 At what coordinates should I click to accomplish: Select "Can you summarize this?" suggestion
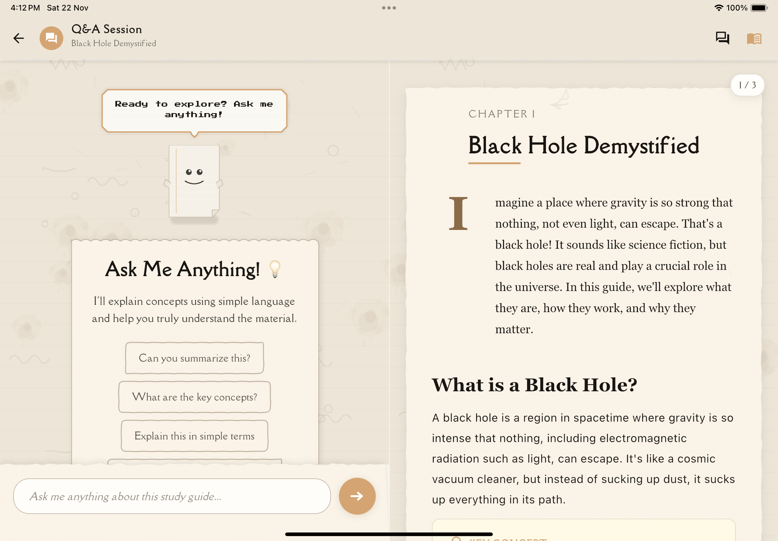pos(194,358)
